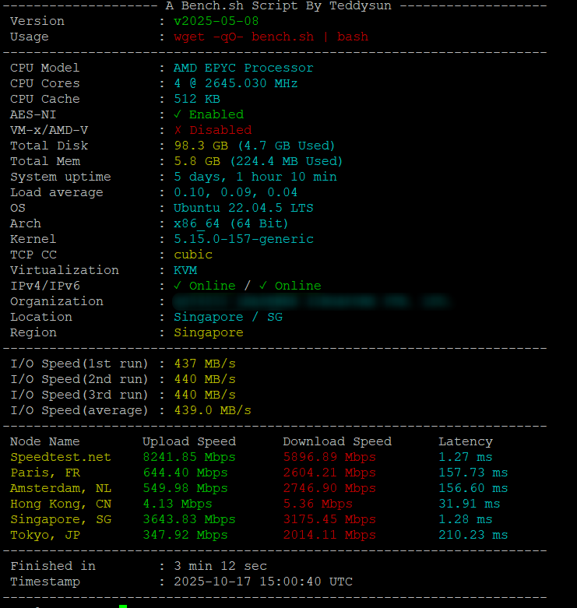Click the Timestamp 2025-10-17 15:00:40 UTC

point(262,582)
